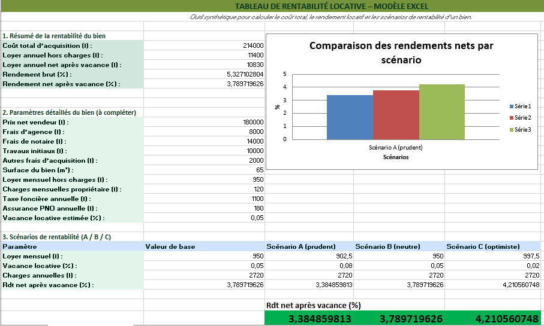Click the Série2 legend entry
Screen dimensions: 544x326
pyautogui.click(x=522, y=118)
